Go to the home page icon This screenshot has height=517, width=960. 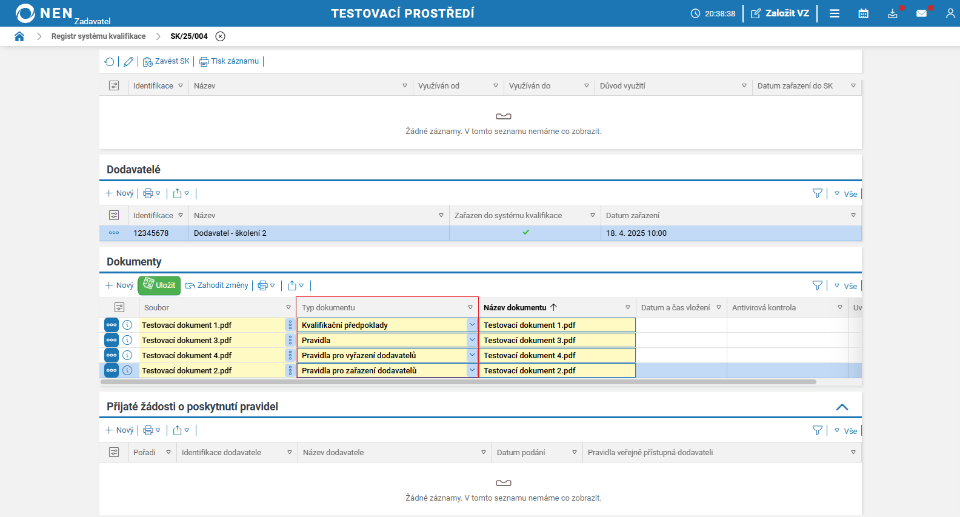[x=19, y=36]
